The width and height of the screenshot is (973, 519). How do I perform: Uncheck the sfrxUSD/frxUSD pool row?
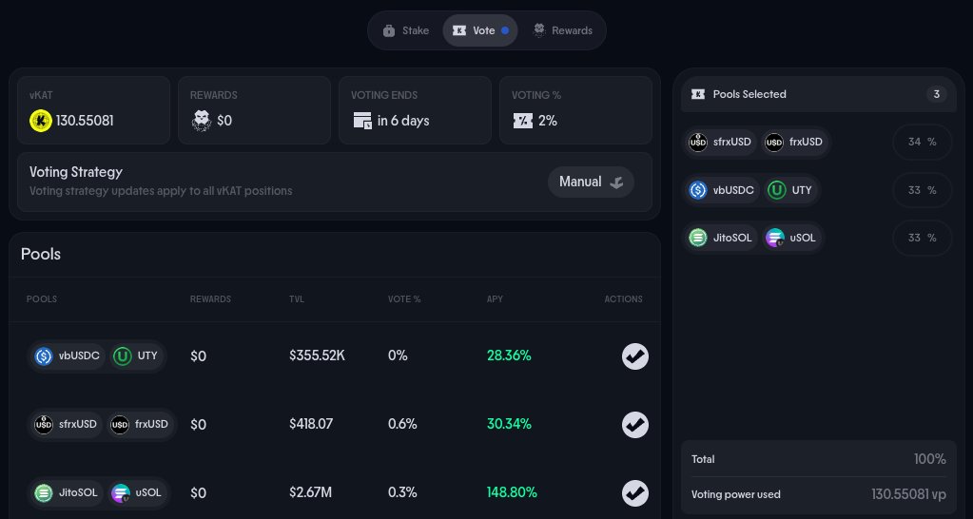635,424
